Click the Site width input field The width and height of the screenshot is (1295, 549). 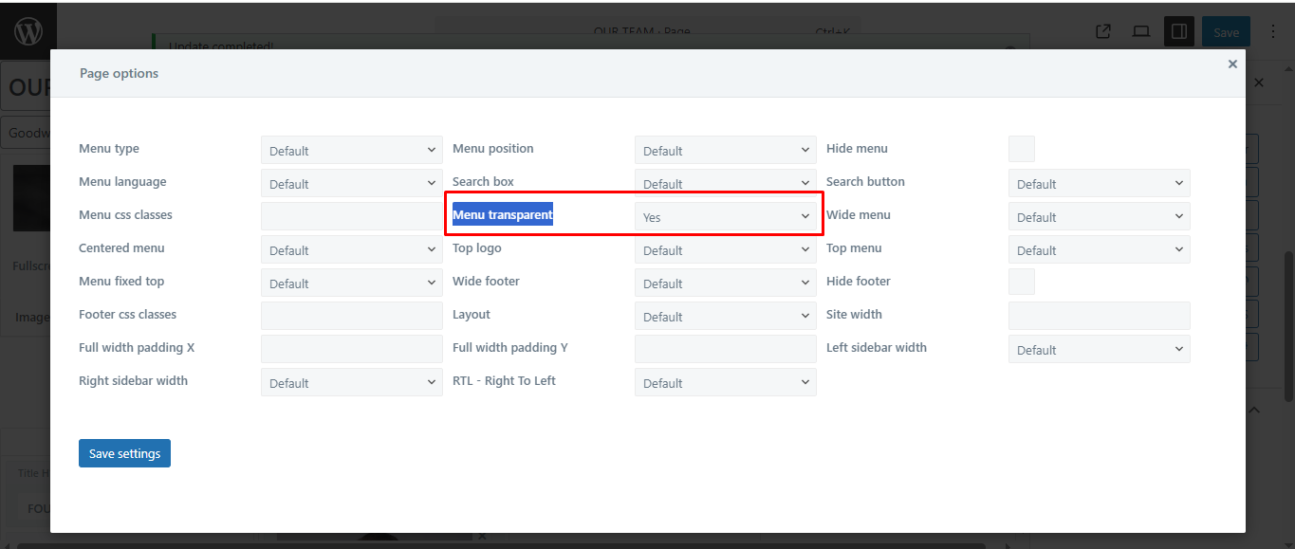[x=1100, y=316]
